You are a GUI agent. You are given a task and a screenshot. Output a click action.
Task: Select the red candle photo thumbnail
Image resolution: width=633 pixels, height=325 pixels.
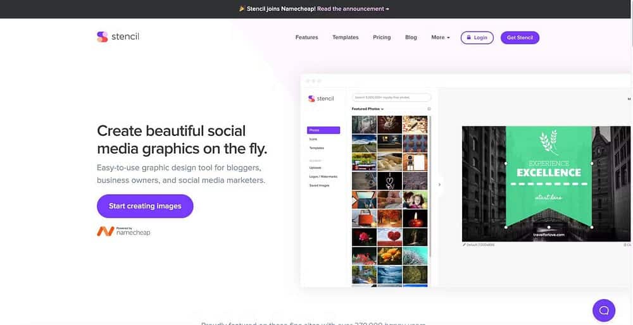tap(415, 218)
